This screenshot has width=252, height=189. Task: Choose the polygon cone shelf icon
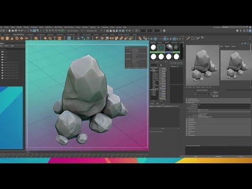pos(12,38)
